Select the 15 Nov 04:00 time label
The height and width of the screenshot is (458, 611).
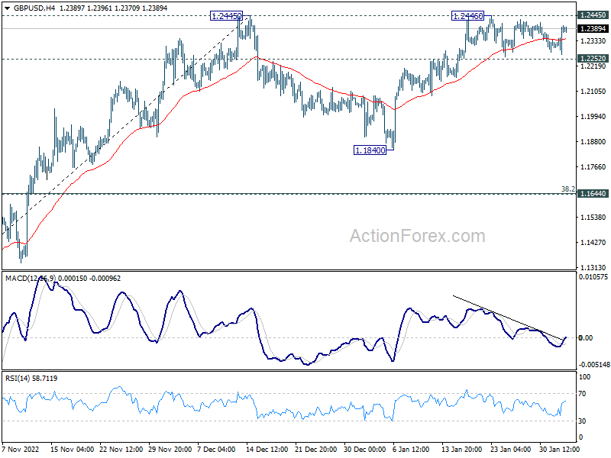72,449
